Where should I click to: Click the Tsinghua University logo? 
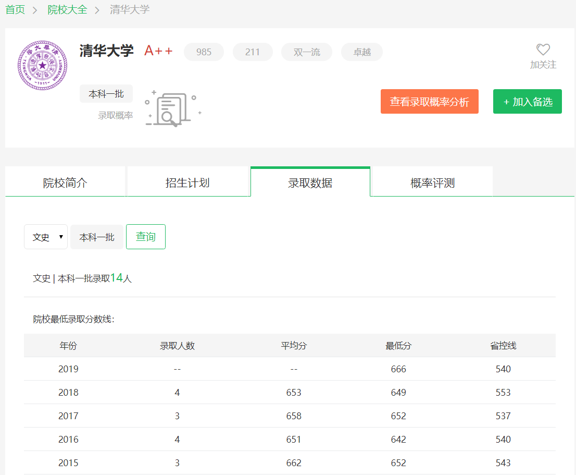click(43, 66)
